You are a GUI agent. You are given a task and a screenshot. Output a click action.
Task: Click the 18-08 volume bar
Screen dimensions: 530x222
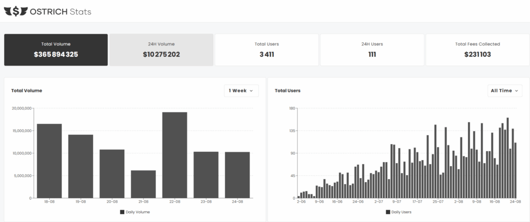[x=49, y=161]
